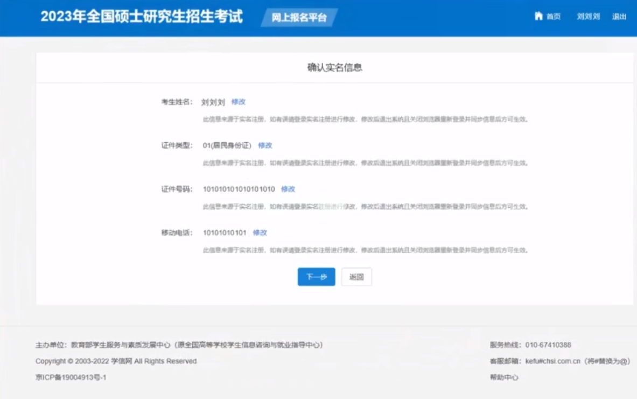Click the 2023年全国硕士研究生招生考试 title
The height and width of the screenshot is (399, 637).
tap(141, 17)
